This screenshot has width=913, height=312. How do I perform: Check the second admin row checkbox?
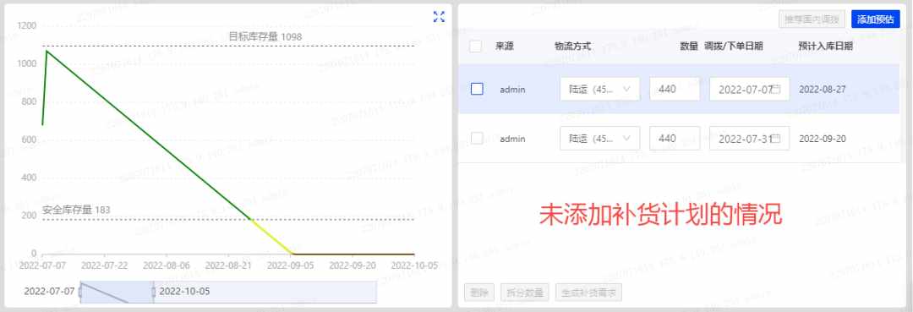477,139
